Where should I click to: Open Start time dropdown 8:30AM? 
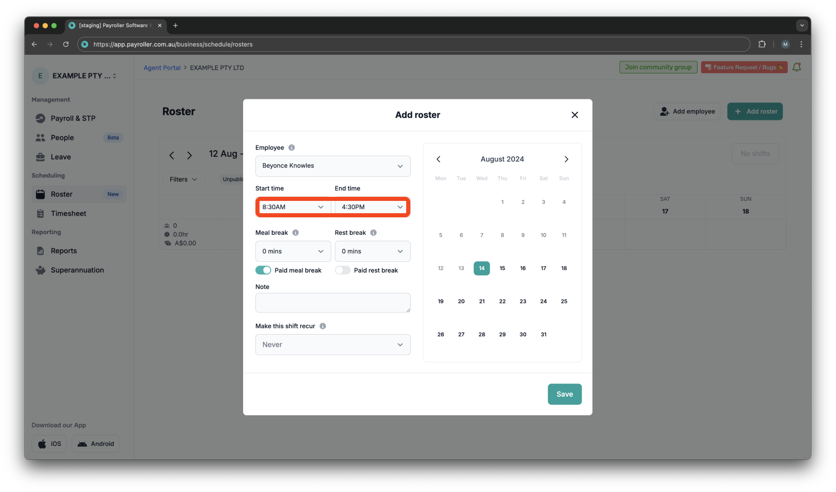[x=293, y=207]
